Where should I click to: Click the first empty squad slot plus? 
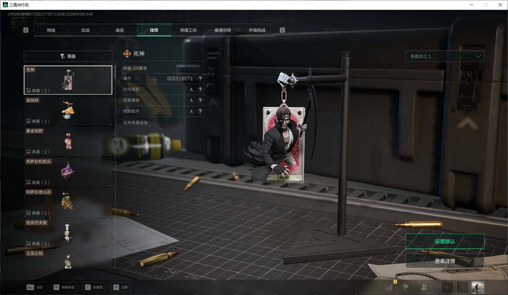click(447, 287)
